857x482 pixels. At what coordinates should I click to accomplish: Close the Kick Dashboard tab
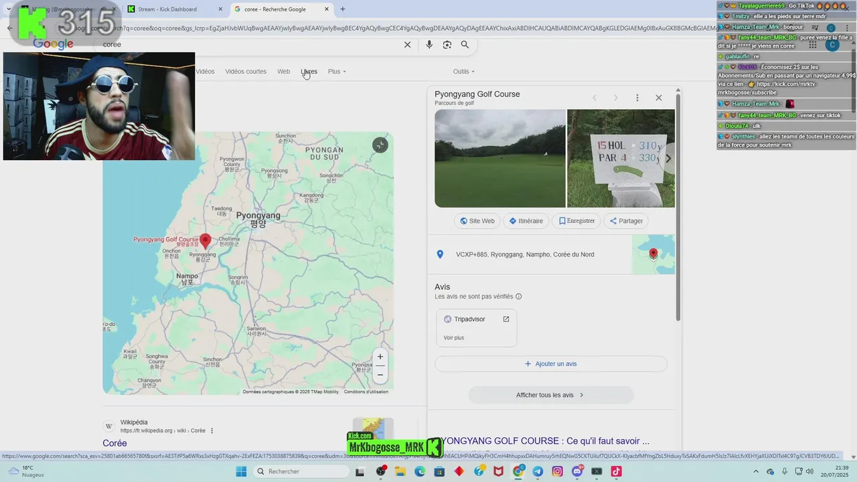tap(220, 9)
